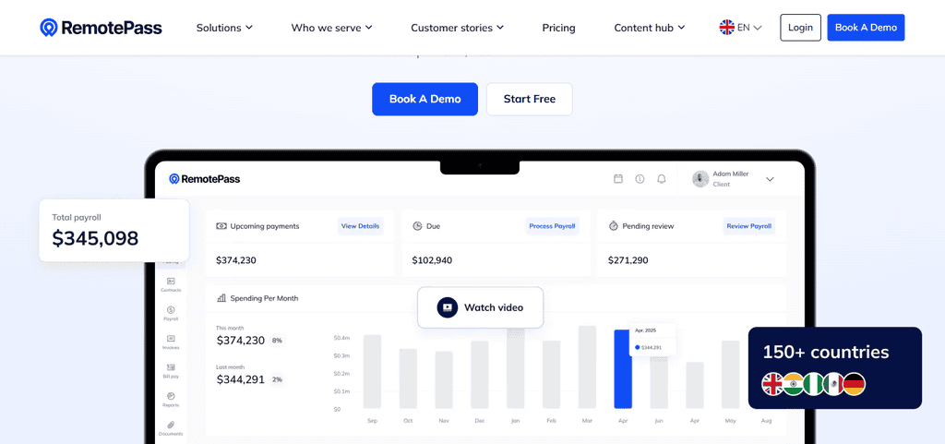The height and width of the screenshot is (444, 945).
Task: Click the Upcoming payments cash icon
Action: click(x=221, y=226)
